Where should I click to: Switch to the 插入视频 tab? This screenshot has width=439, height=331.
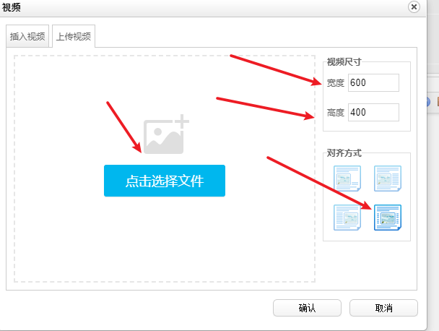[27, 37]
